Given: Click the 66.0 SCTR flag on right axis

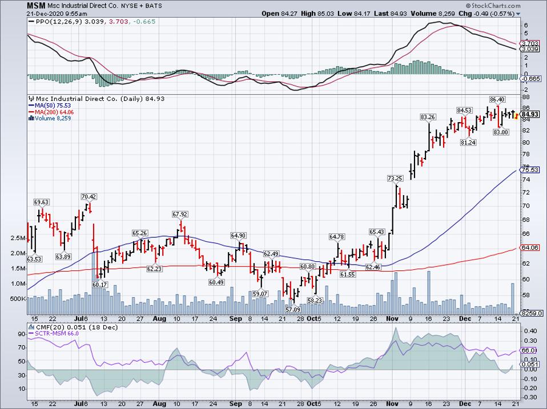Looking at the screenshot, I should (x=529, y=350).
